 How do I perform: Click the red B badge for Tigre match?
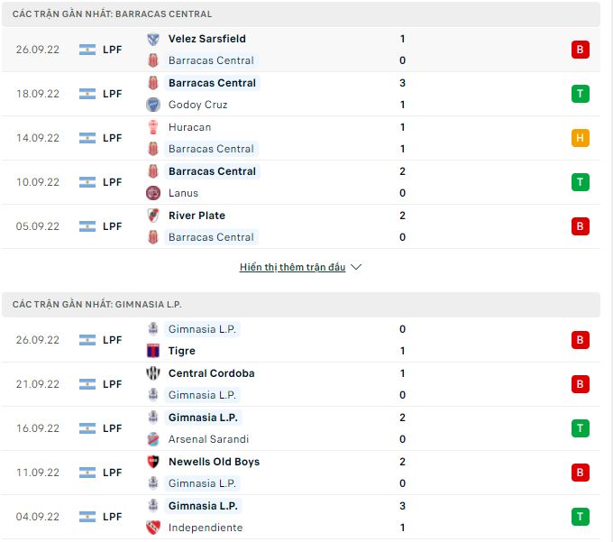(581, 340)
